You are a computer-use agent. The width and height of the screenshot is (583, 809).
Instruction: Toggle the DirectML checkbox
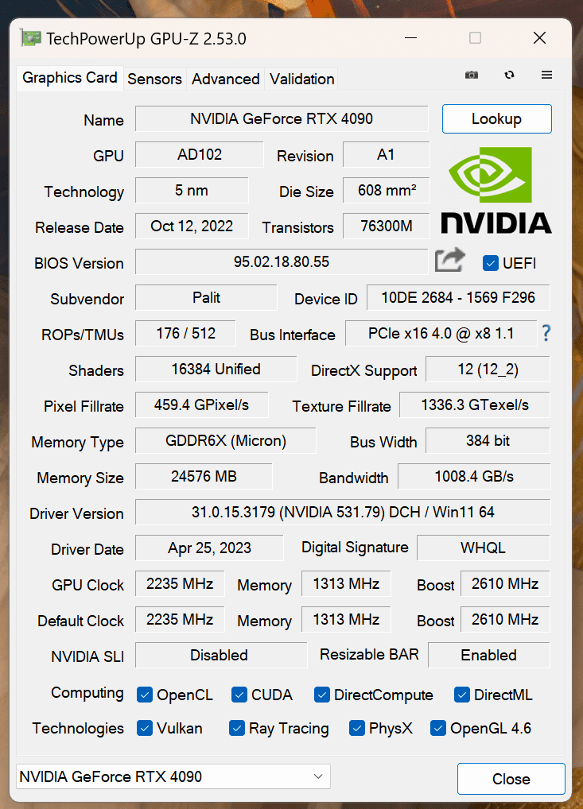[x=461, y=695]
